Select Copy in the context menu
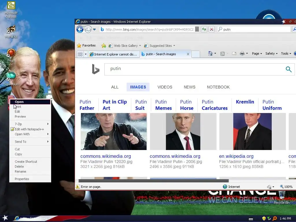The image size is (296, 222). (30, 154)
